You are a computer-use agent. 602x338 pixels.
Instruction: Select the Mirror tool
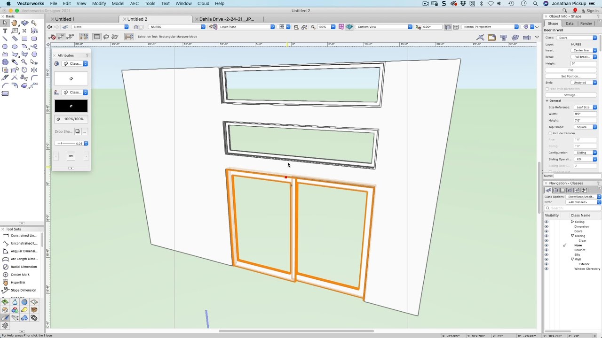pyautogui.click(x=34, y=69)
